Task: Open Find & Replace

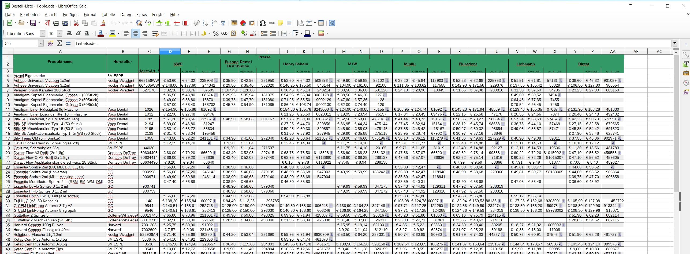Action: [139, 23]
